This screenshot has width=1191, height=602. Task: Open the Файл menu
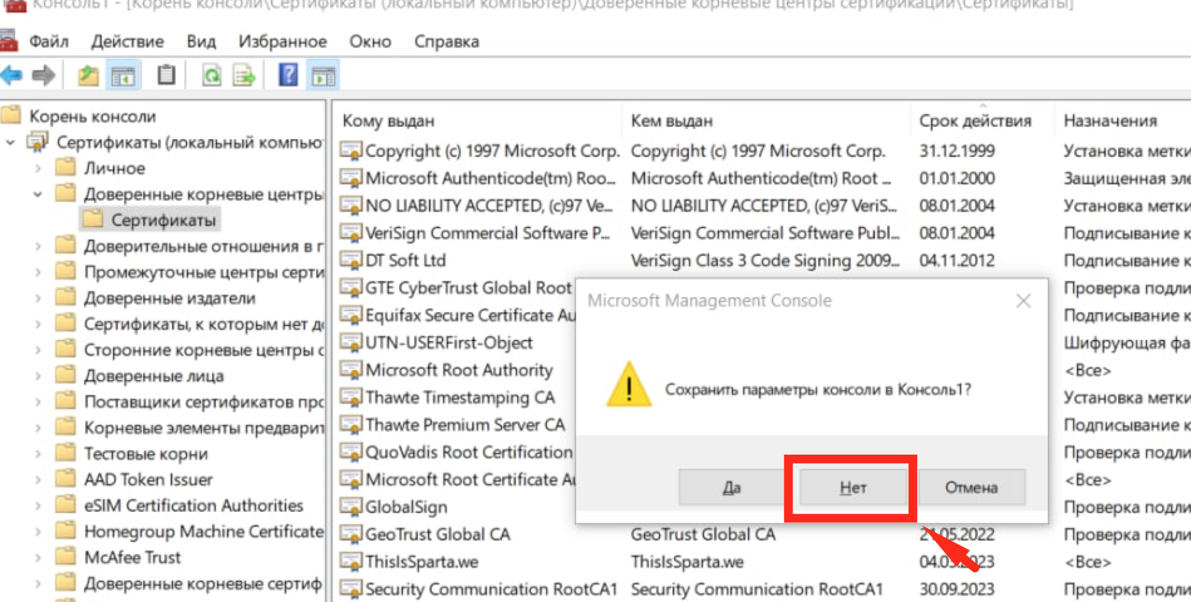(x=49, y=41)
